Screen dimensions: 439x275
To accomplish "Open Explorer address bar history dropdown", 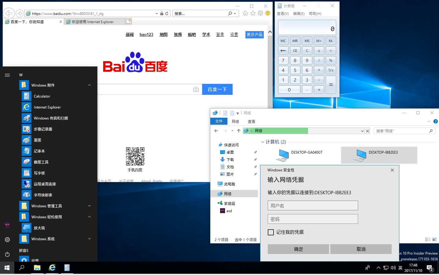I will point(362,131).
